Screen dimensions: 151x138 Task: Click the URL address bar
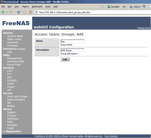[93, 12]
